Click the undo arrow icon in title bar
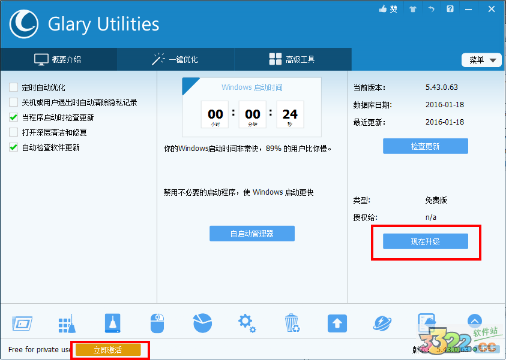The width and height of the screenshot is (506, 360). 432,9
